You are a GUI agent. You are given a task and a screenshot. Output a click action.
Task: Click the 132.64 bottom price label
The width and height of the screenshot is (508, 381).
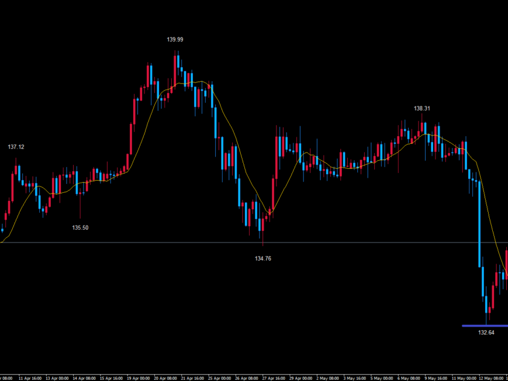pyautogui.click(x=487, y=333)
